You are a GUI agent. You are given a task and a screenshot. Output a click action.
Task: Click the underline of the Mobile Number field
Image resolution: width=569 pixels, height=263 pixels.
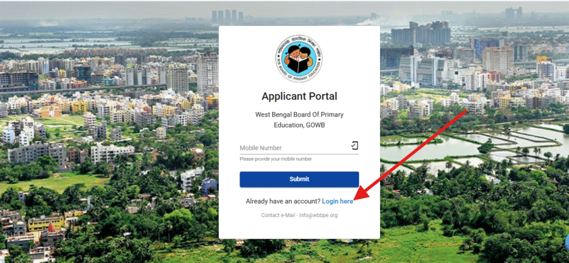299,154
